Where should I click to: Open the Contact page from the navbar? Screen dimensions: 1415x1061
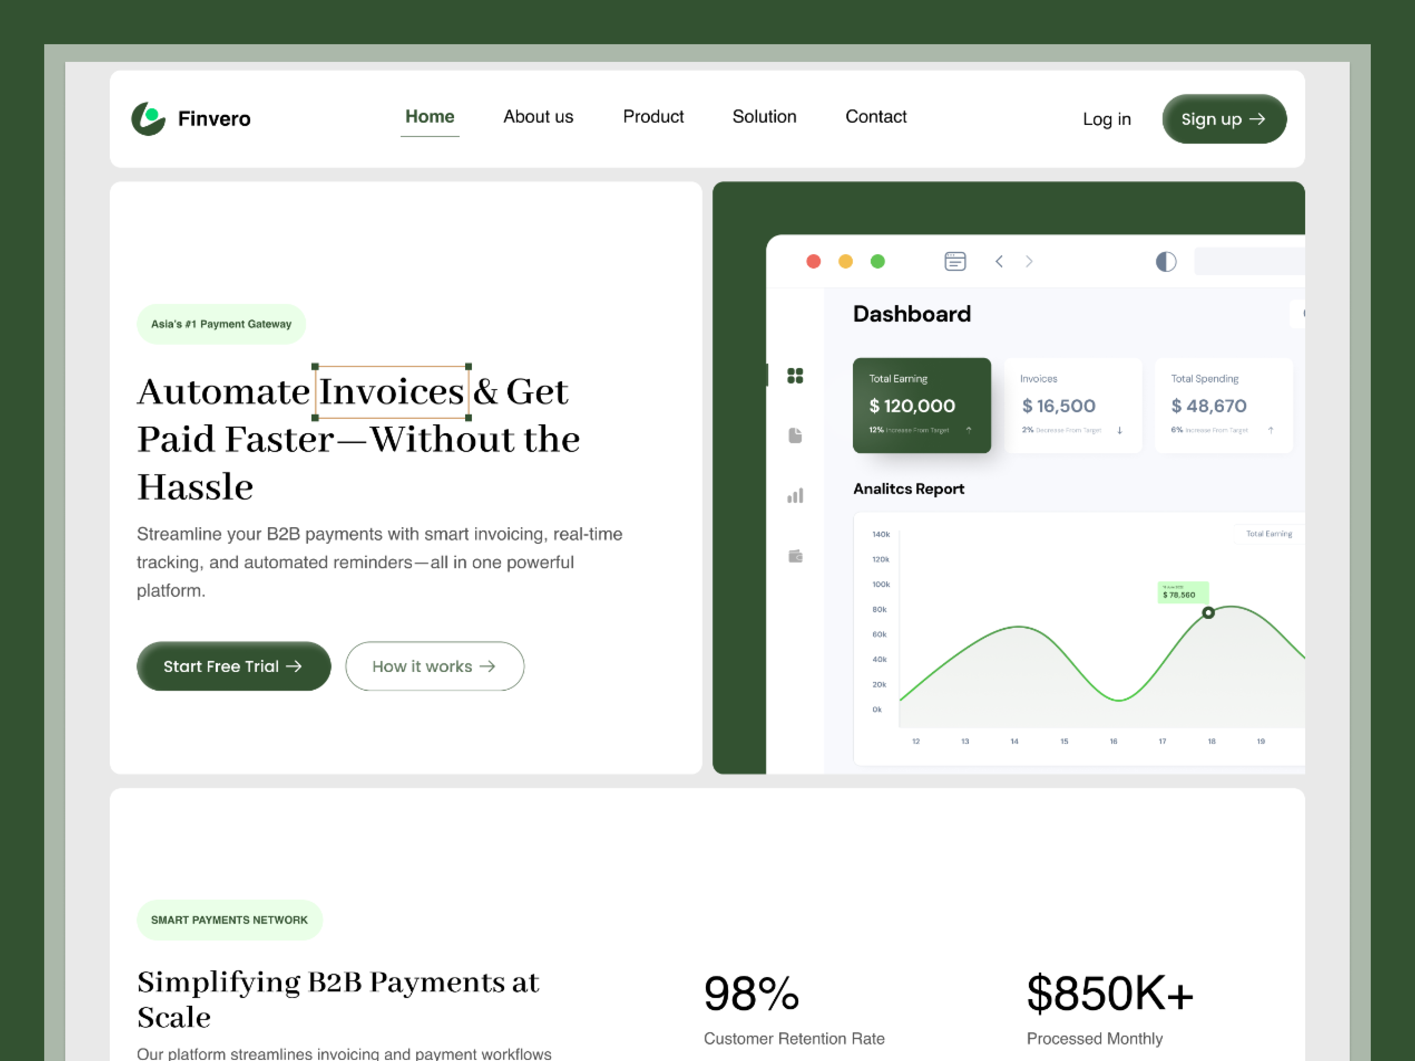[876, 116]
